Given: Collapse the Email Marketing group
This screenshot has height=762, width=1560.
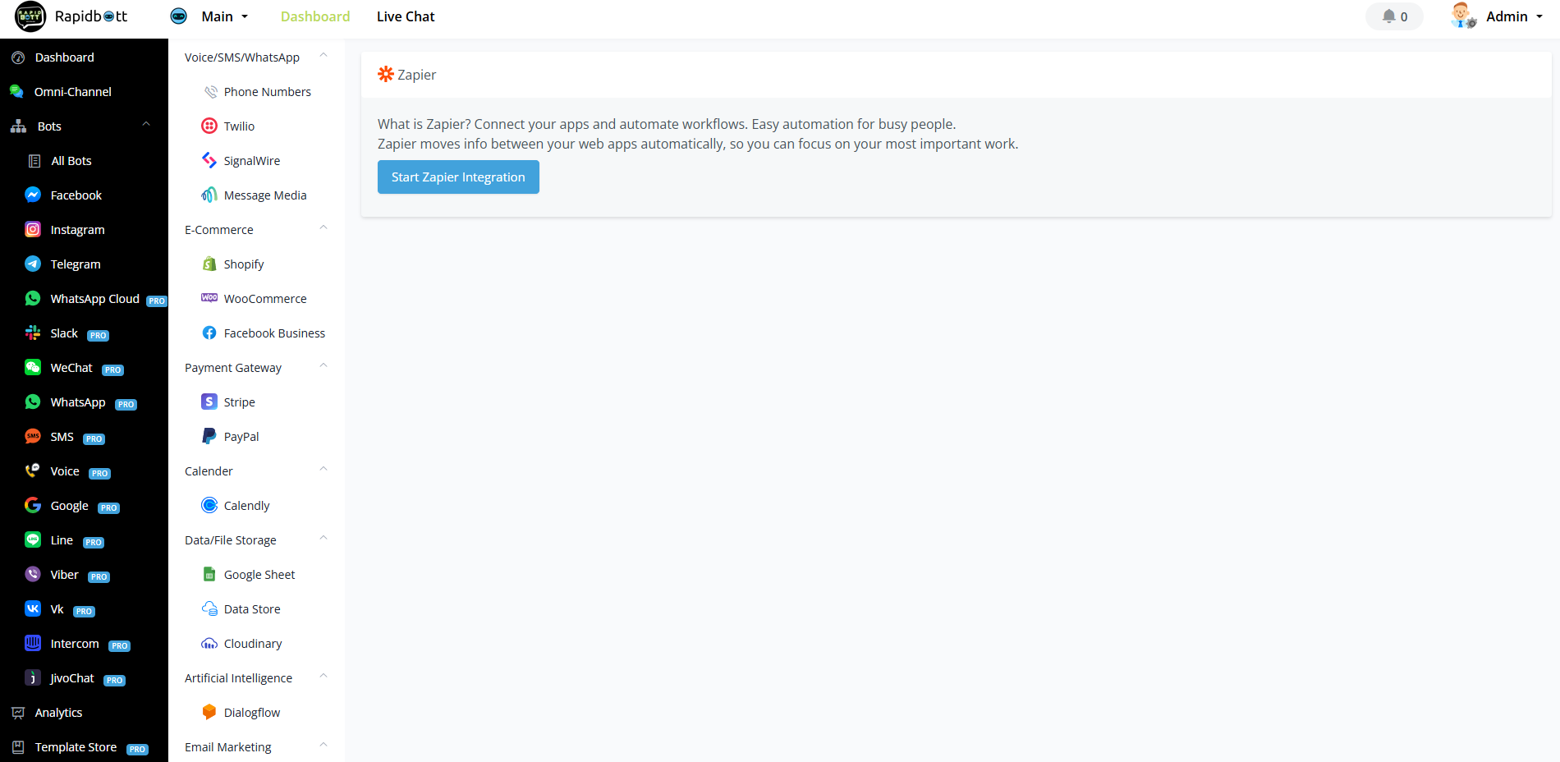Looking at the screenshot, I should [323, 746].
